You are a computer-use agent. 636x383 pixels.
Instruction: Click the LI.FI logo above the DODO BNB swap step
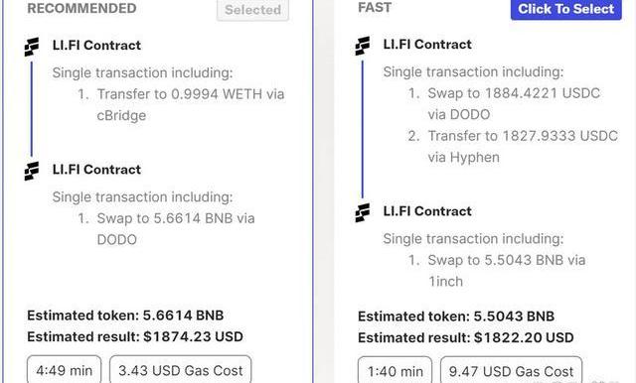(x=32, y=171)
